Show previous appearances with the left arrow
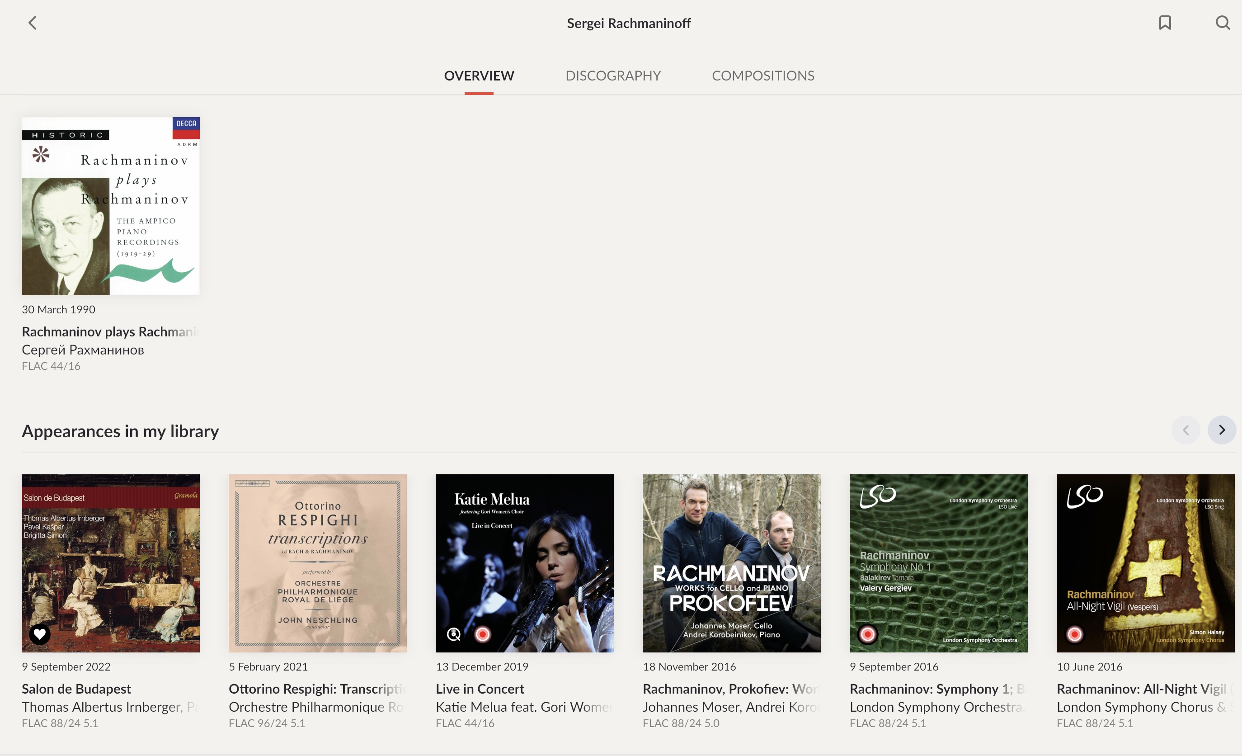The image size is (1242, 756). tap(1186, 430)
